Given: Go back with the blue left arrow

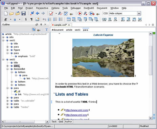Looking at the screenshot, I should coord(38,13).
